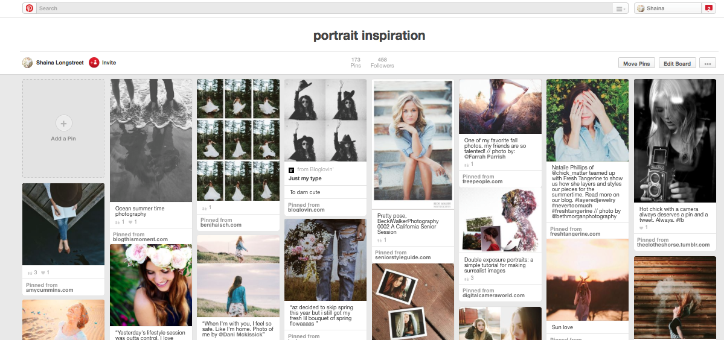Click the Pinterest logo icon
This screenshot has height=340, width=724.
click(x=30, y=8)
